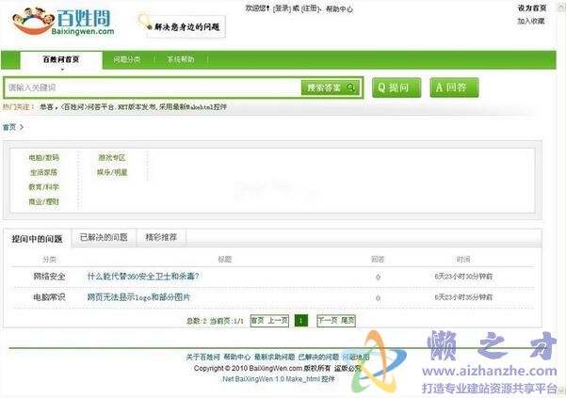566x398 pixels.
Task: Click the 百姓问 Baixingwen.com logo
Action: pos(57,23)
